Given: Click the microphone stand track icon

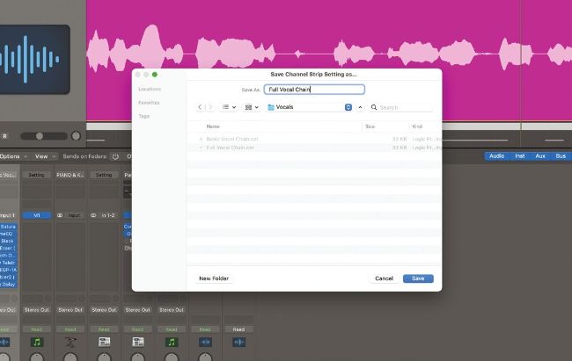Looking at the screenshot, I should click(x=70, y=341).
